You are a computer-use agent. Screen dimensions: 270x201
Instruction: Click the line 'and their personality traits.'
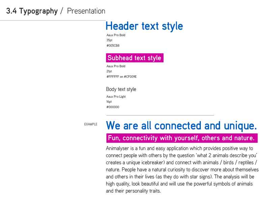click(x=133, y=191)
